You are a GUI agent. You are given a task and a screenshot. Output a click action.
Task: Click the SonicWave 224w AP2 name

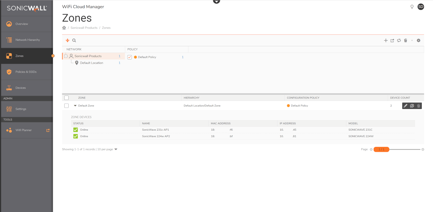[x=156, y=136]
